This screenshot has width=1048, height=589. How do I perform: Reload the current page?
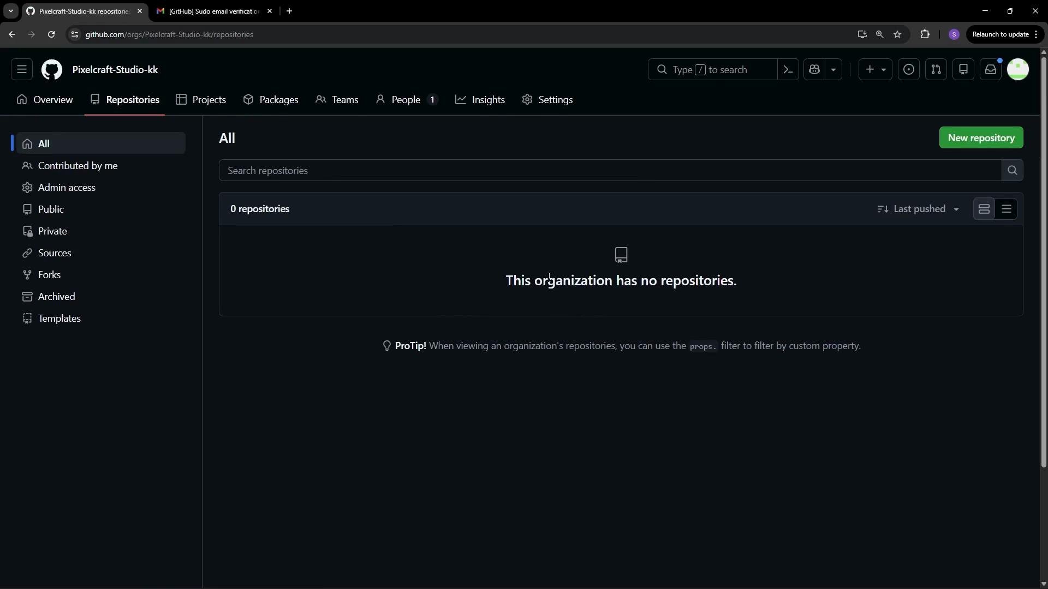pos(51,34)
